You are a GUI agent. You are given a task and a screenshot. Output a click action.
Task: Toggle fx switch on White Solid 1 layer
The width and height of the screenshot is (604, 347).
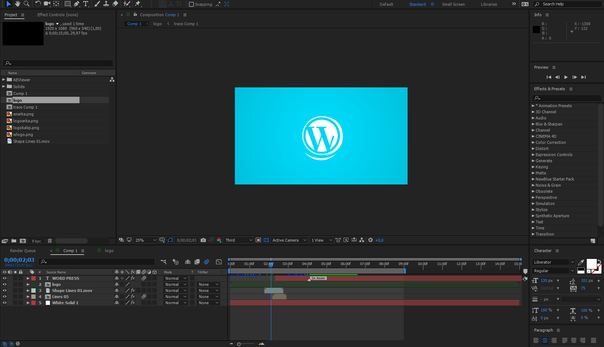pyautogui.click(x=133, y=303)
